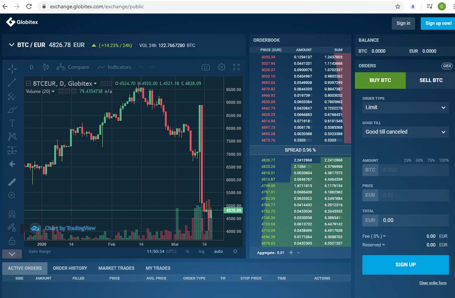
Task: Click the blue SIGN UP button
Action: point(406,265)
